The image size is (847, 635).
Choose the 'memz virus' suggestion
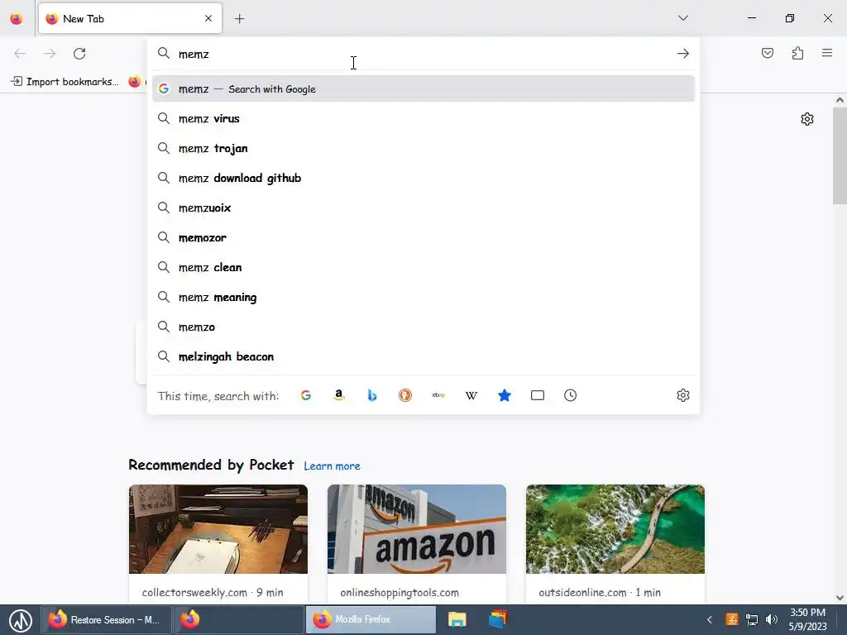423,118
